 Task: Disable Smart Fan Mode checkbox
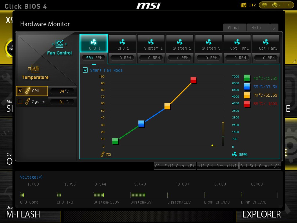pyautogui.click(x=85, y=70)
